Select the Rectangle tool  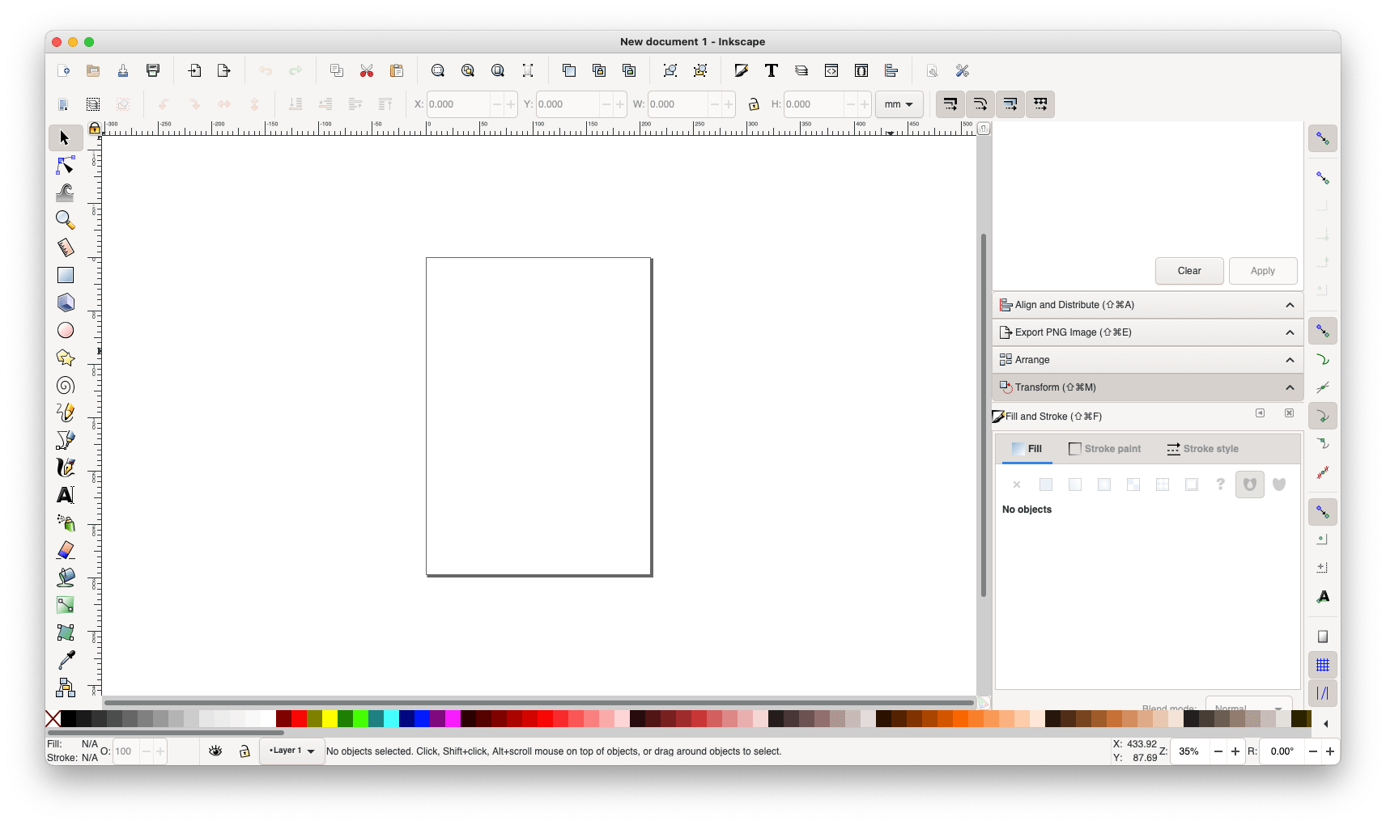(x=66, y=274)
